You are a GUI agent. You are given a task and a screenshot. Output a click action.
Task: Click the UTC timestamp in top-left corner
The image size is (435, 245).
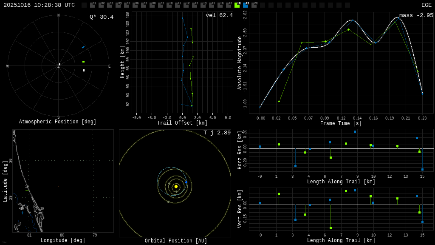coord(39,5)
